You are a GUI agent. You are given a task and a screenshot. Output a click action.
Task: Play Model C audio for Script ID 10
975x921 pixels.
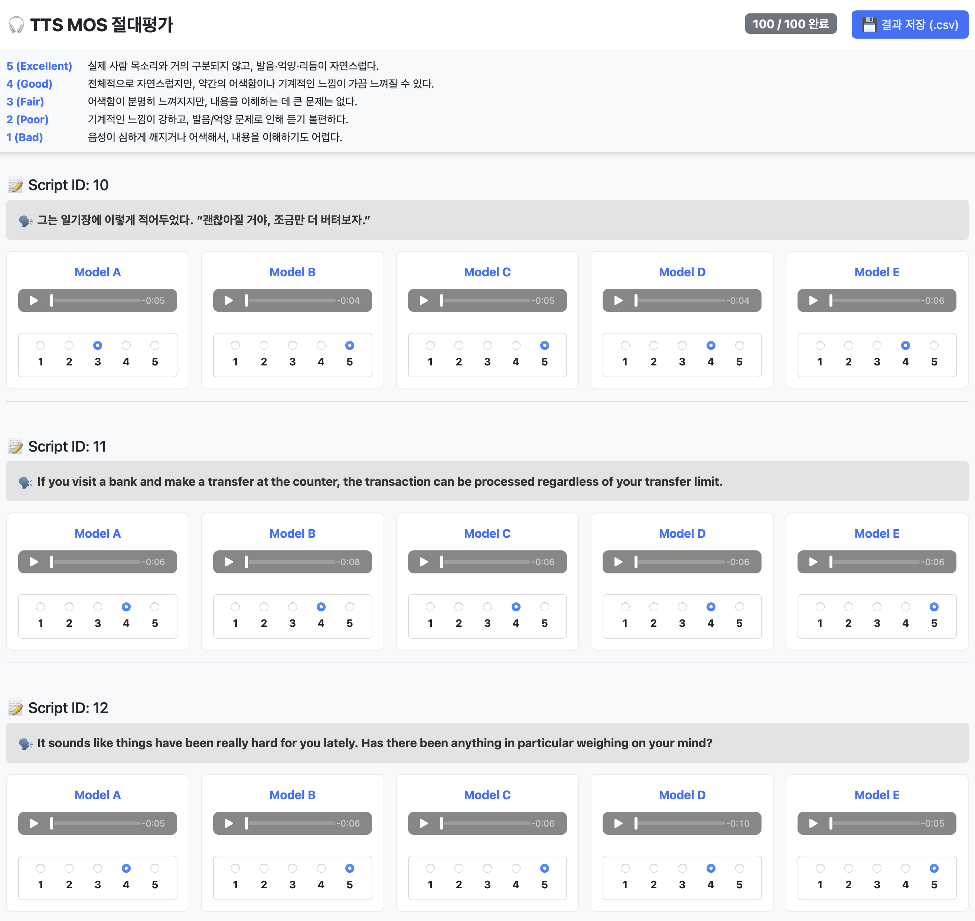coord(424,300)
